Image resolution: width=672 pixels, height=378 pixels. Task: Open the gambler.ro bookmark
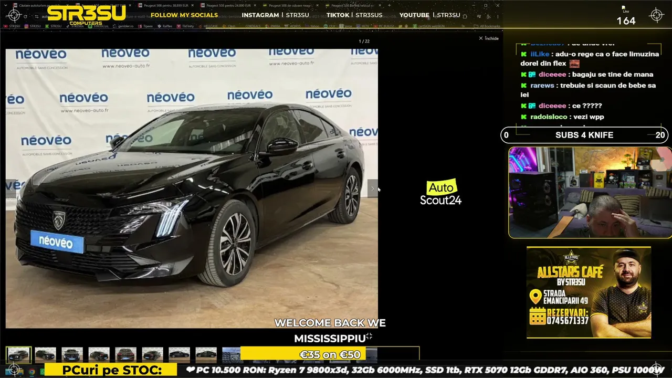[124, 26]
